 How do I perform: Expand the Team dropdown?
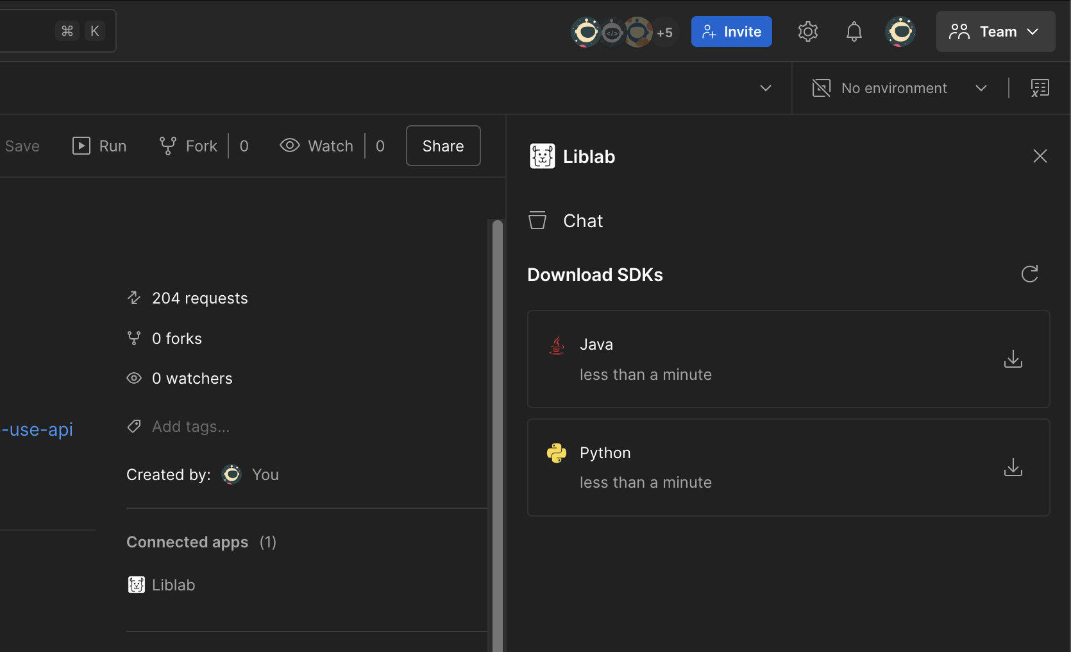tap(995, 31)
